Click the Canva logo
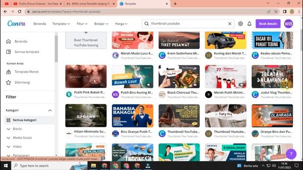Image resolution: width=303 pixels, height=170 pixels. tap(17, 24)
